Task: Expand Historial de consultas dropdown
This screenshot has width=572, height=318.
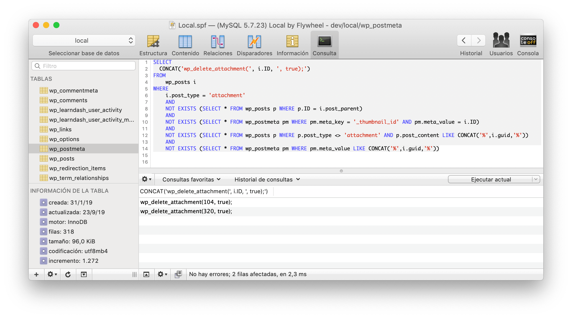Action: click(x=267, y=179)
